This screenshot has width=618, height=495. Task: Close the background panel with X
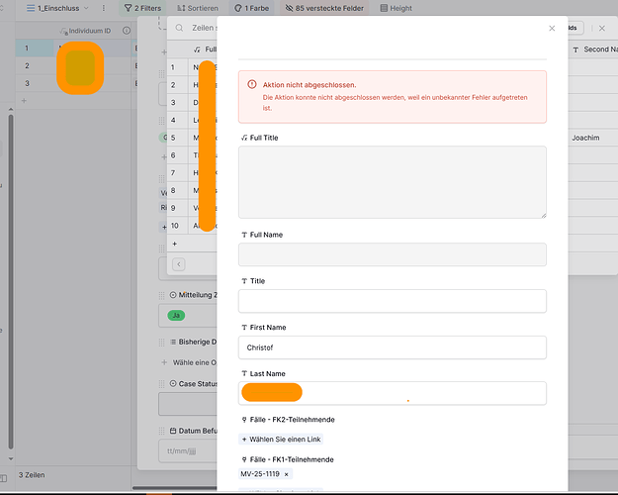click(x=601, y=29)
